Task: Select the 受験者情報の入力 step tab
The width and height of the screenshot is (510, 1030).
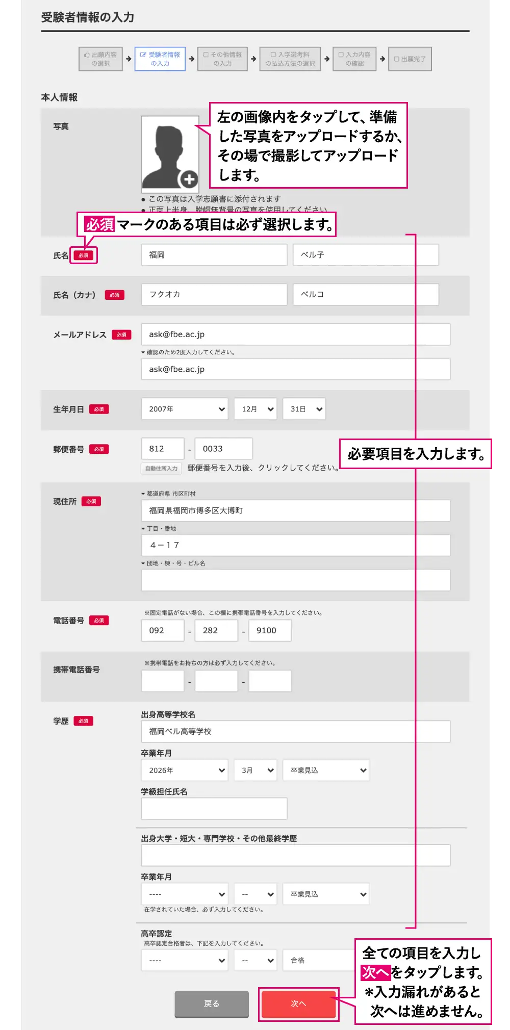Action: click(x=160, y=59)
